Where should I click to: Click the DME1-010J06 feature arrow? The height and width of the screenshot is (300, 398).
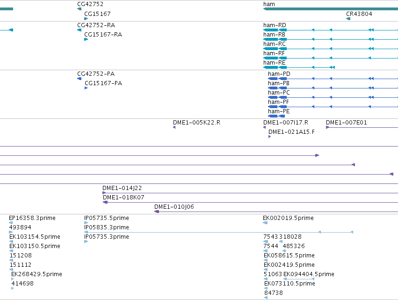point(157,212)
